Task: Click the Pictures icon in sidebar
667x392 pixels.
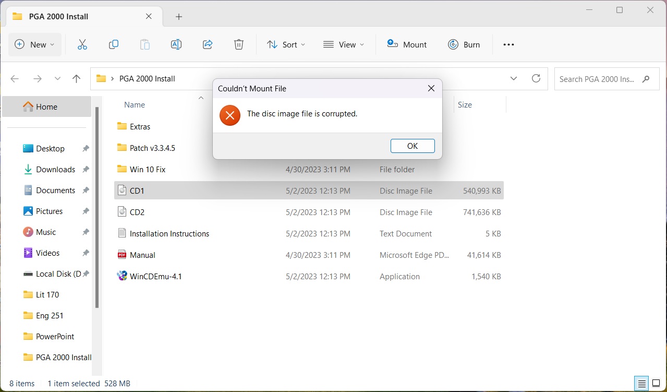Action: 28,211
